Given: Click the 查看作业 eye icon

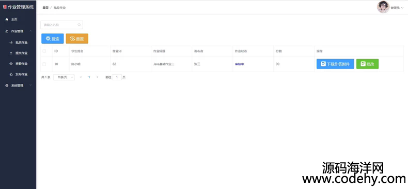Looking at the screenshot, I should (11, 64).
